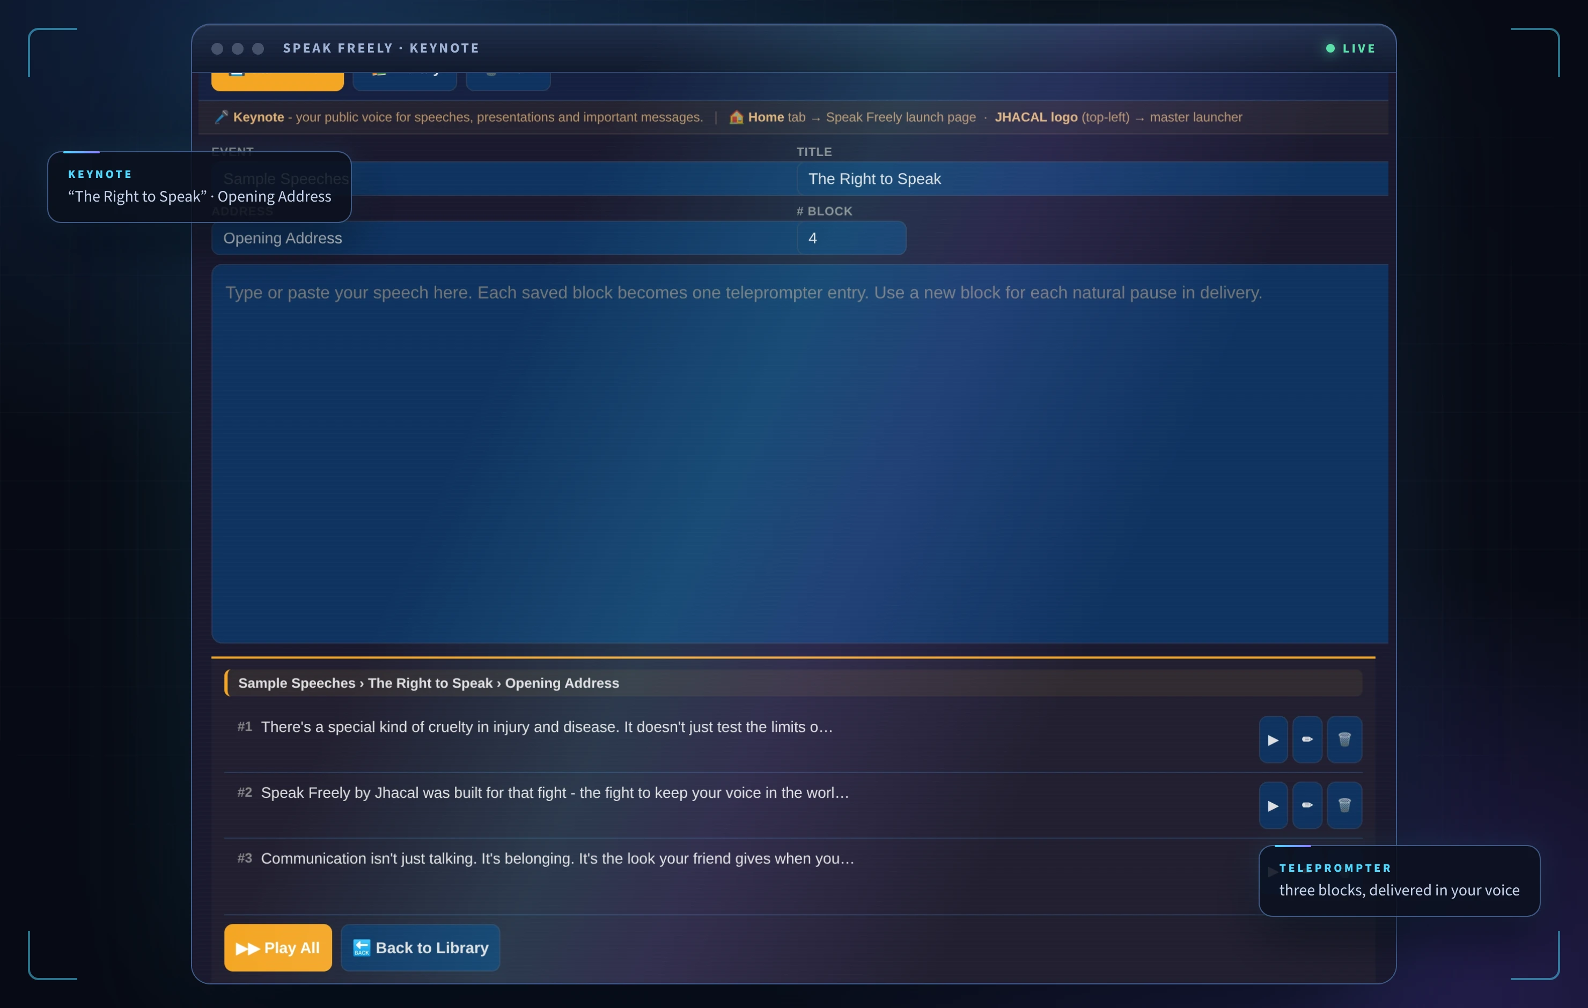The width and height of the screenshot is (1588, 1008).
Task: Focus the Title field The Right to Speak
Action: pos(1092,179)
